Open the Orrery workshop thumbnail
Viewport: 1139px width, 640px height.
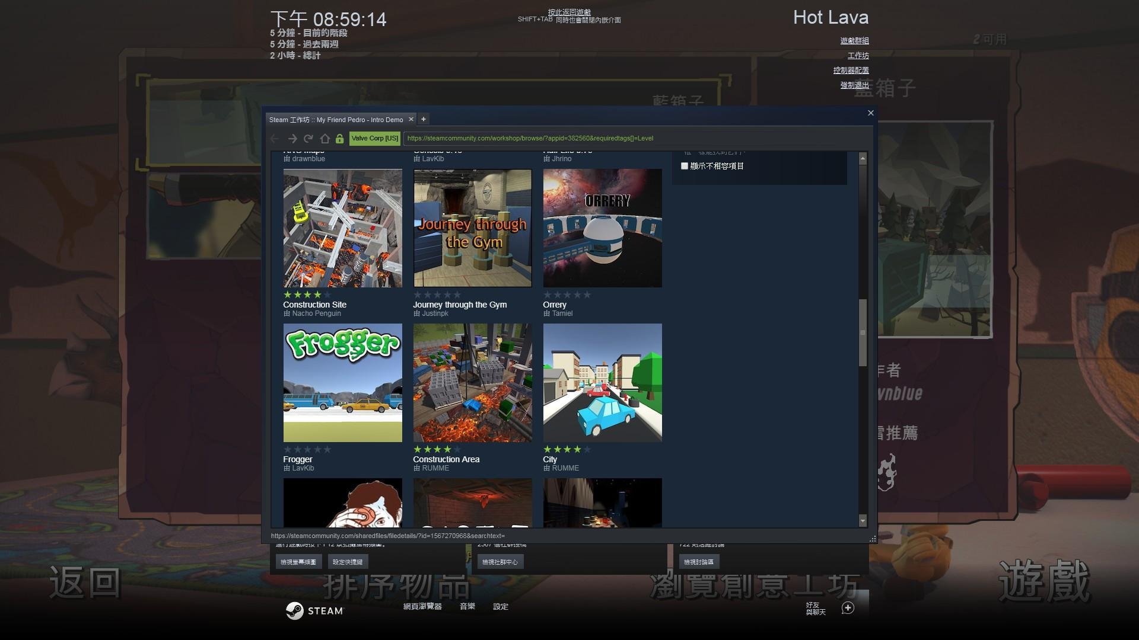602,228
